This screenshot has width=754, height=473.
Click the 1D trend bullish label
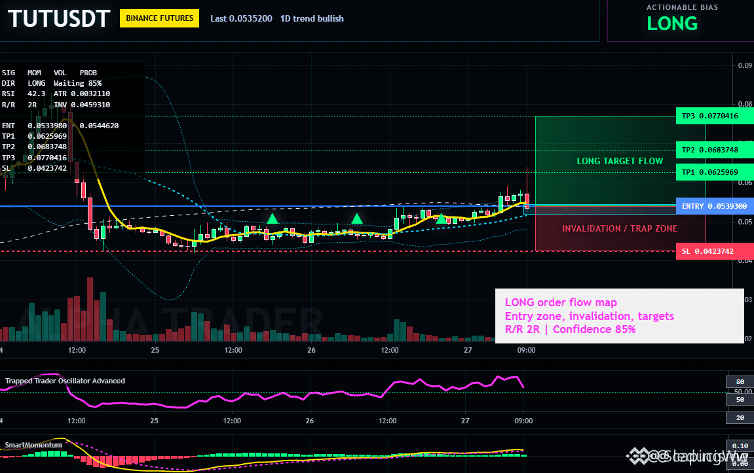pos(312,18)
